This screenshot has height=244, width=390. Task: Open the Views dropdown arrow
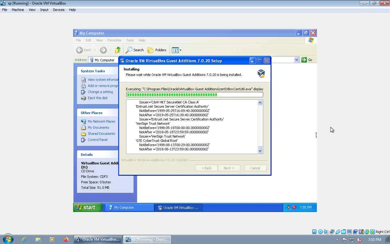[180, 50]
